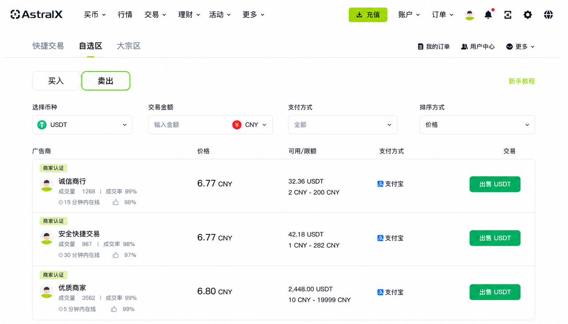The image size is (568, 324).
Task: Click thumbs-up icon beside 99%
Action: pyautogui.click(x=114, y=309)
